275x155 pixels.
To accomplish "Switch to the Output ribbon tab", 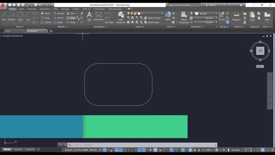I will 76,9.
